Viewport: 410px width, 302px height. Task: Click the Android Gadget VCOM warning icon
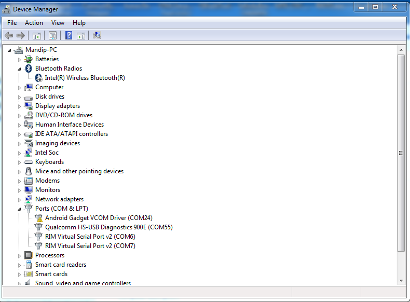click(x=38, y=218)
